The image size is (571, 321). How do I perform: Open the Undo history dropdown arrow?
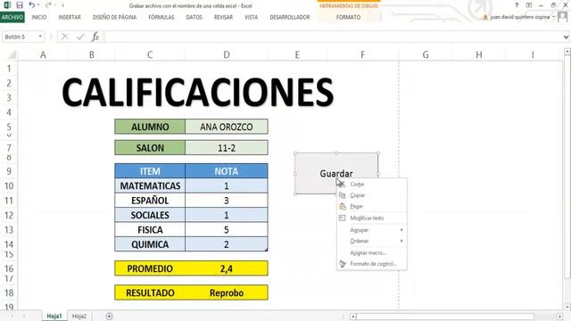coord(38,5)
